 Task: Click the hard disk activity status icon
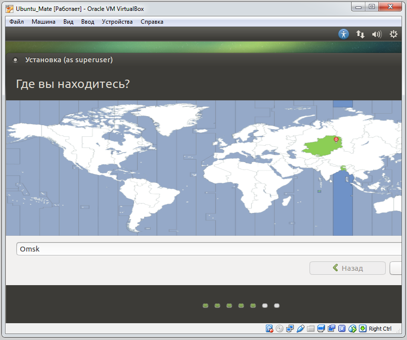(x=269, y=329)
